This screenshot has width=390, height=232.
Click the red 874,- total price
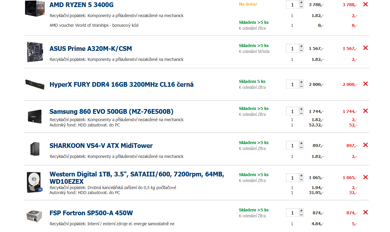(352, 213)
